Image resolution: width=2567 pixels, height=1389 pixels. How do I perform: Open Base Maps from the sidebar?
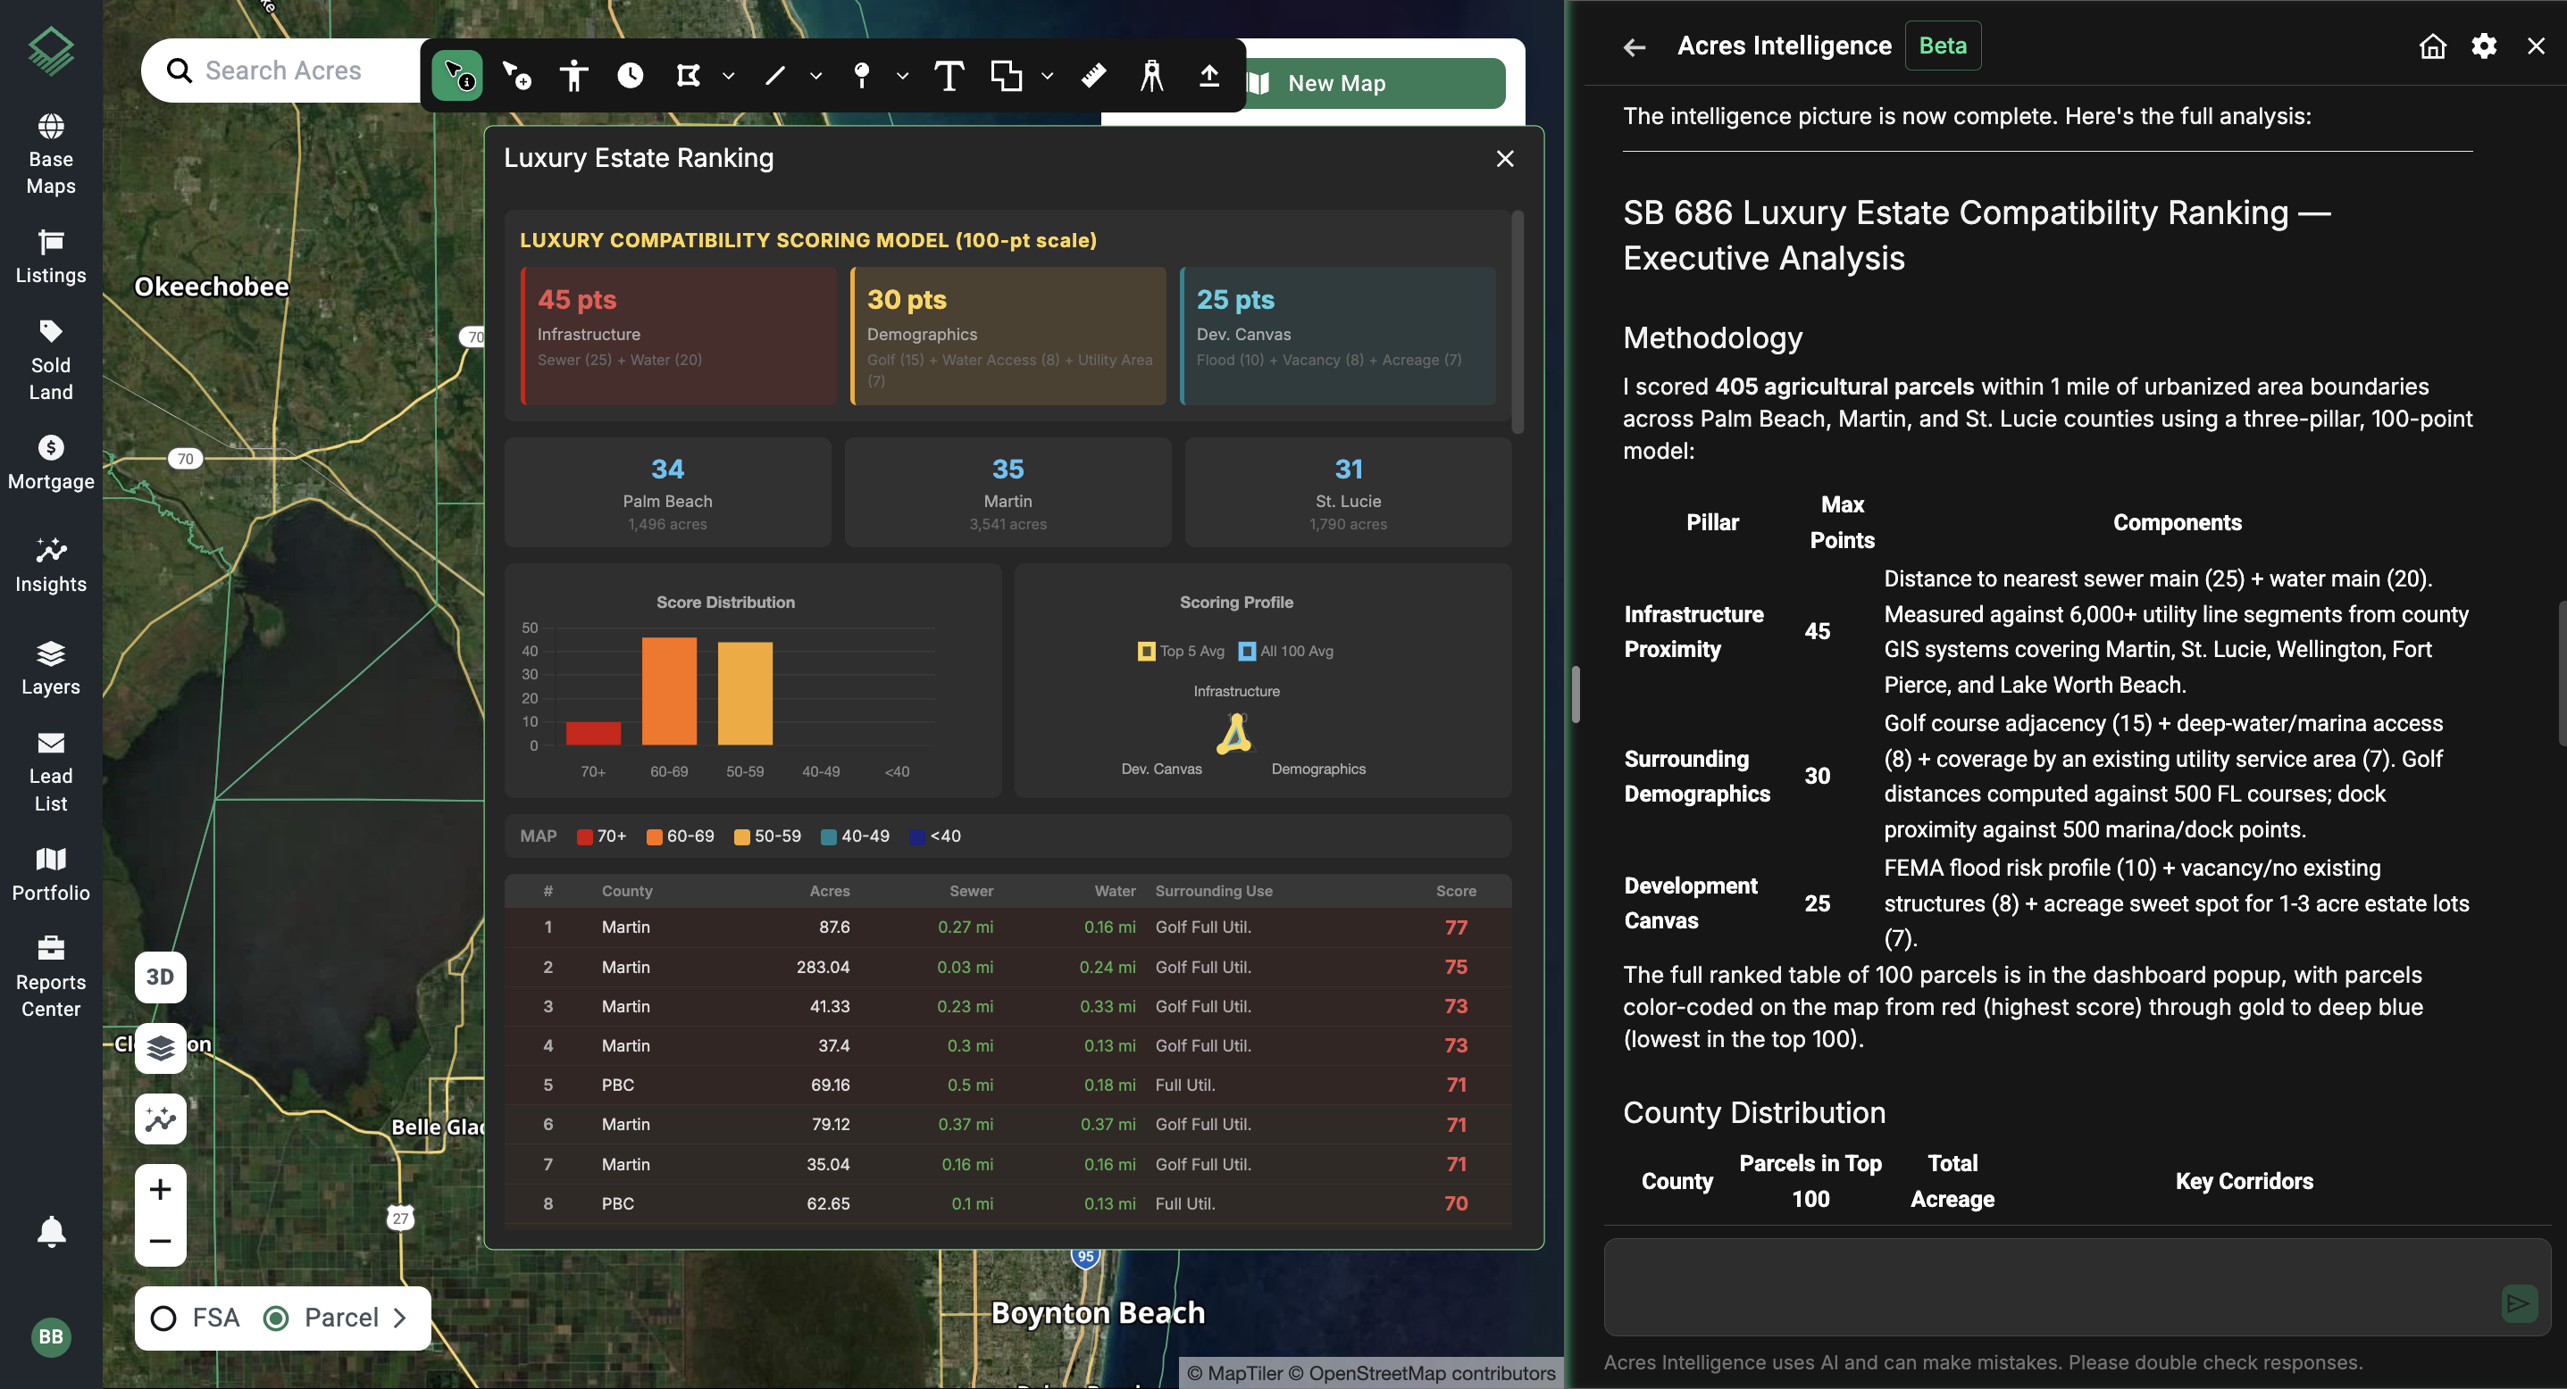pos(51,154)
